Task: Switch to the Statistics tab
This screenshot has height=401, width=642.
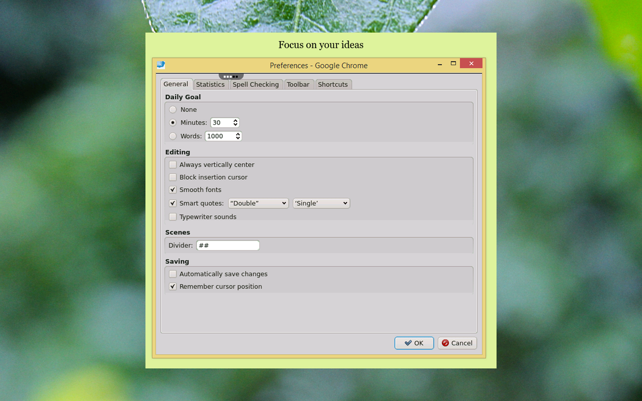Action: click(210, 84)
